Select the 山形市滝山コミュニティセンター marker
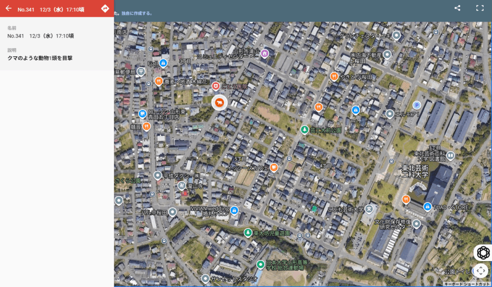Image resolution: width=492 pixels, height=287 pixels. [x=265, y=54]
